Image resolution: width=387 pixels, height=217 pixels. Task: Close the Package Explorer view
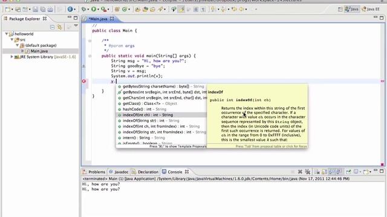pos(45,19)
